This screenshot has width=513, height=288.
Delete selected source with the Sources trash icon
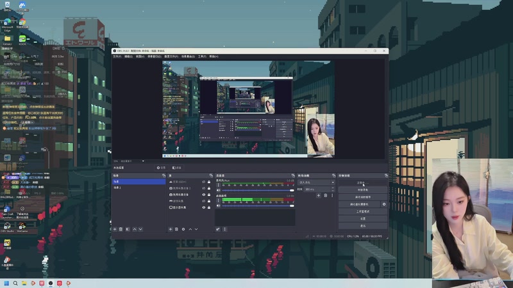pyautogui.click(x=177, y=229)
